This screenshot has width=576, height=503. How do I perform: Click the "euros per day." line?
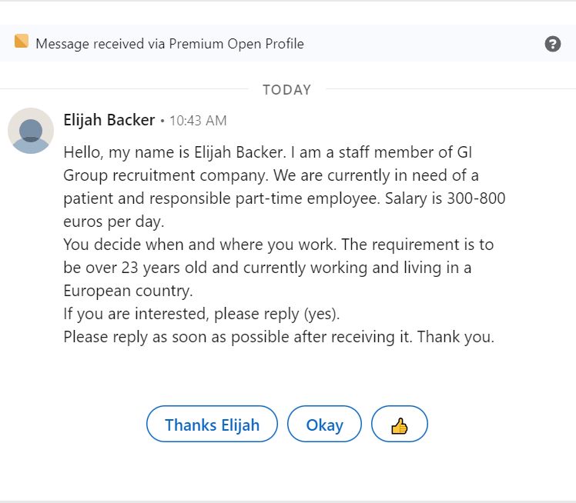coord(113,222)
